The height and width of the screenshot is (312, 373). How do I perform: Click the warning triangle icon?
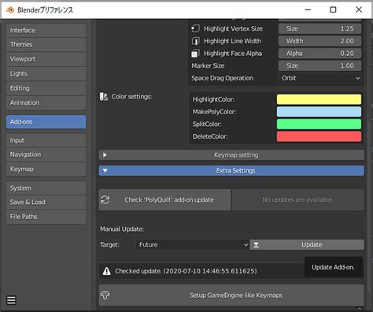click(107, 271)
